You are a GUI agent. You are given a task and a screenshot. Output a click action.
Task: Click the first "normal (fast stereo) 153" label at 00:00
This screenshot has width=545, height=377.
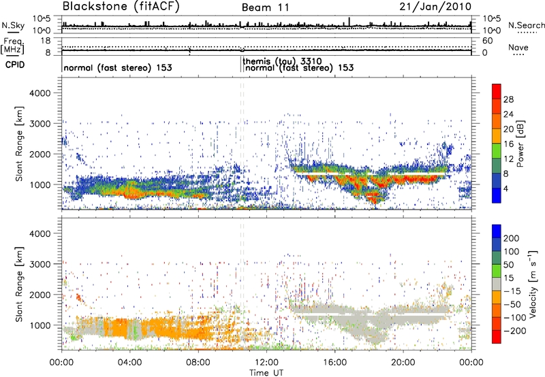pos(118,67)
